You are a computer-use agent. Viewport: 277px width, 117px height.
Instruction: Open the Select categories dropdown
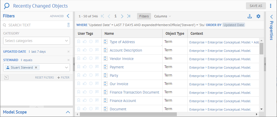tap(36, 41)
